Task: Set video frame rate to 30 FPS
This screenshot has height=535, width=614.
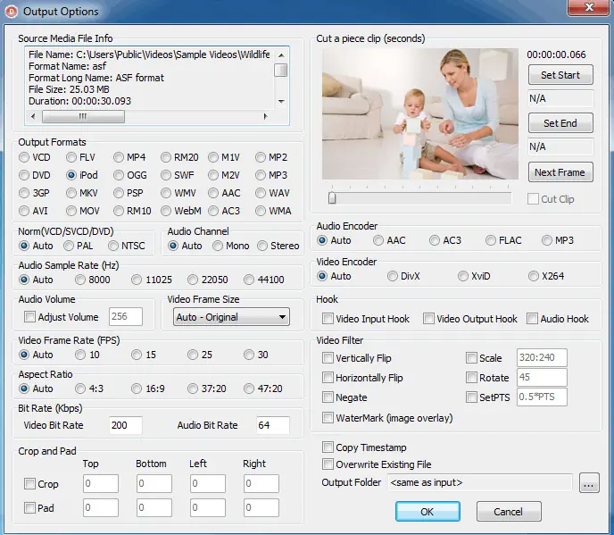Action: tap(249, 355)
